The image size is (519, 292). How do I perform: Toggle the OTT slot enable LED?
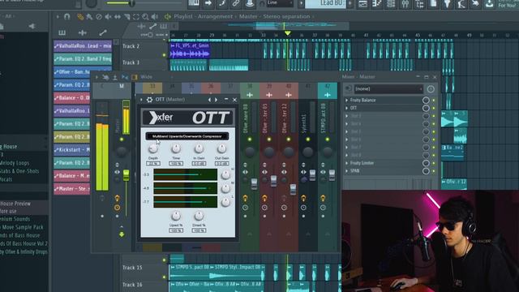click(x=434, y=108)
